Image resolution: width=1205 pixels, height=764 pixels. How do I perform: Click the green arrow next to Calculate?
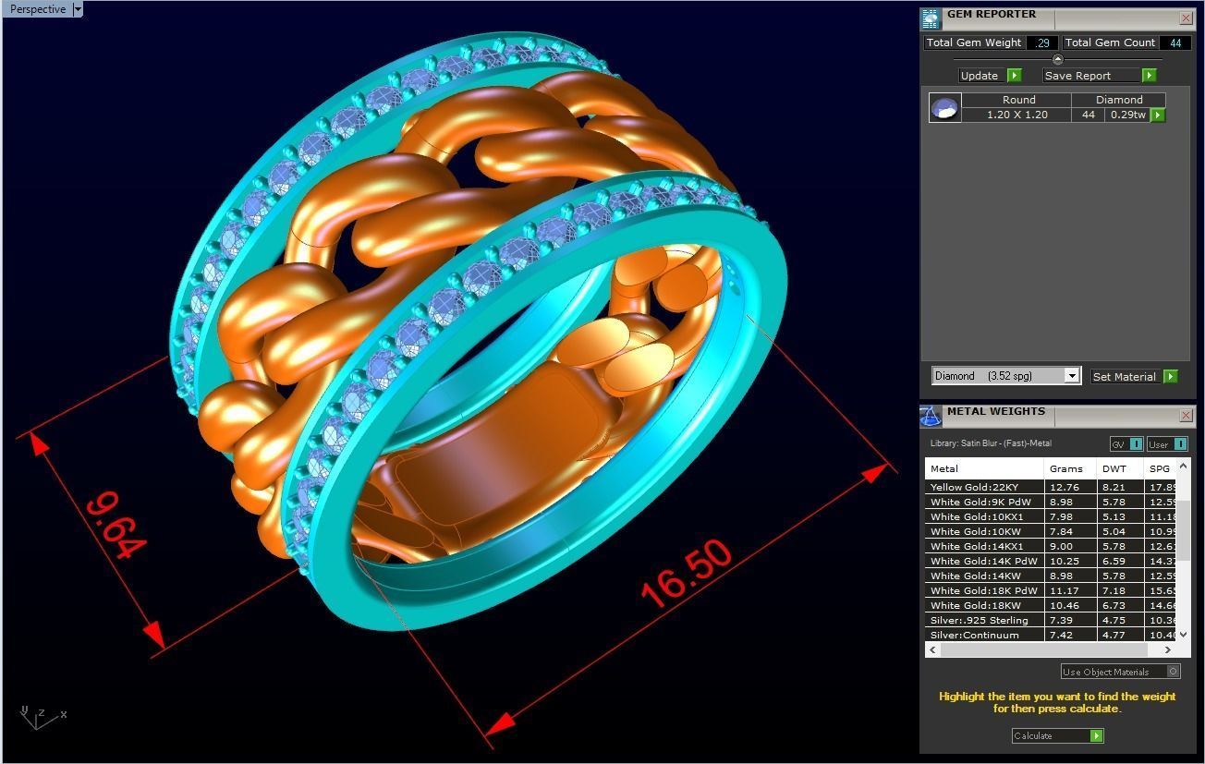point(1096,735)
